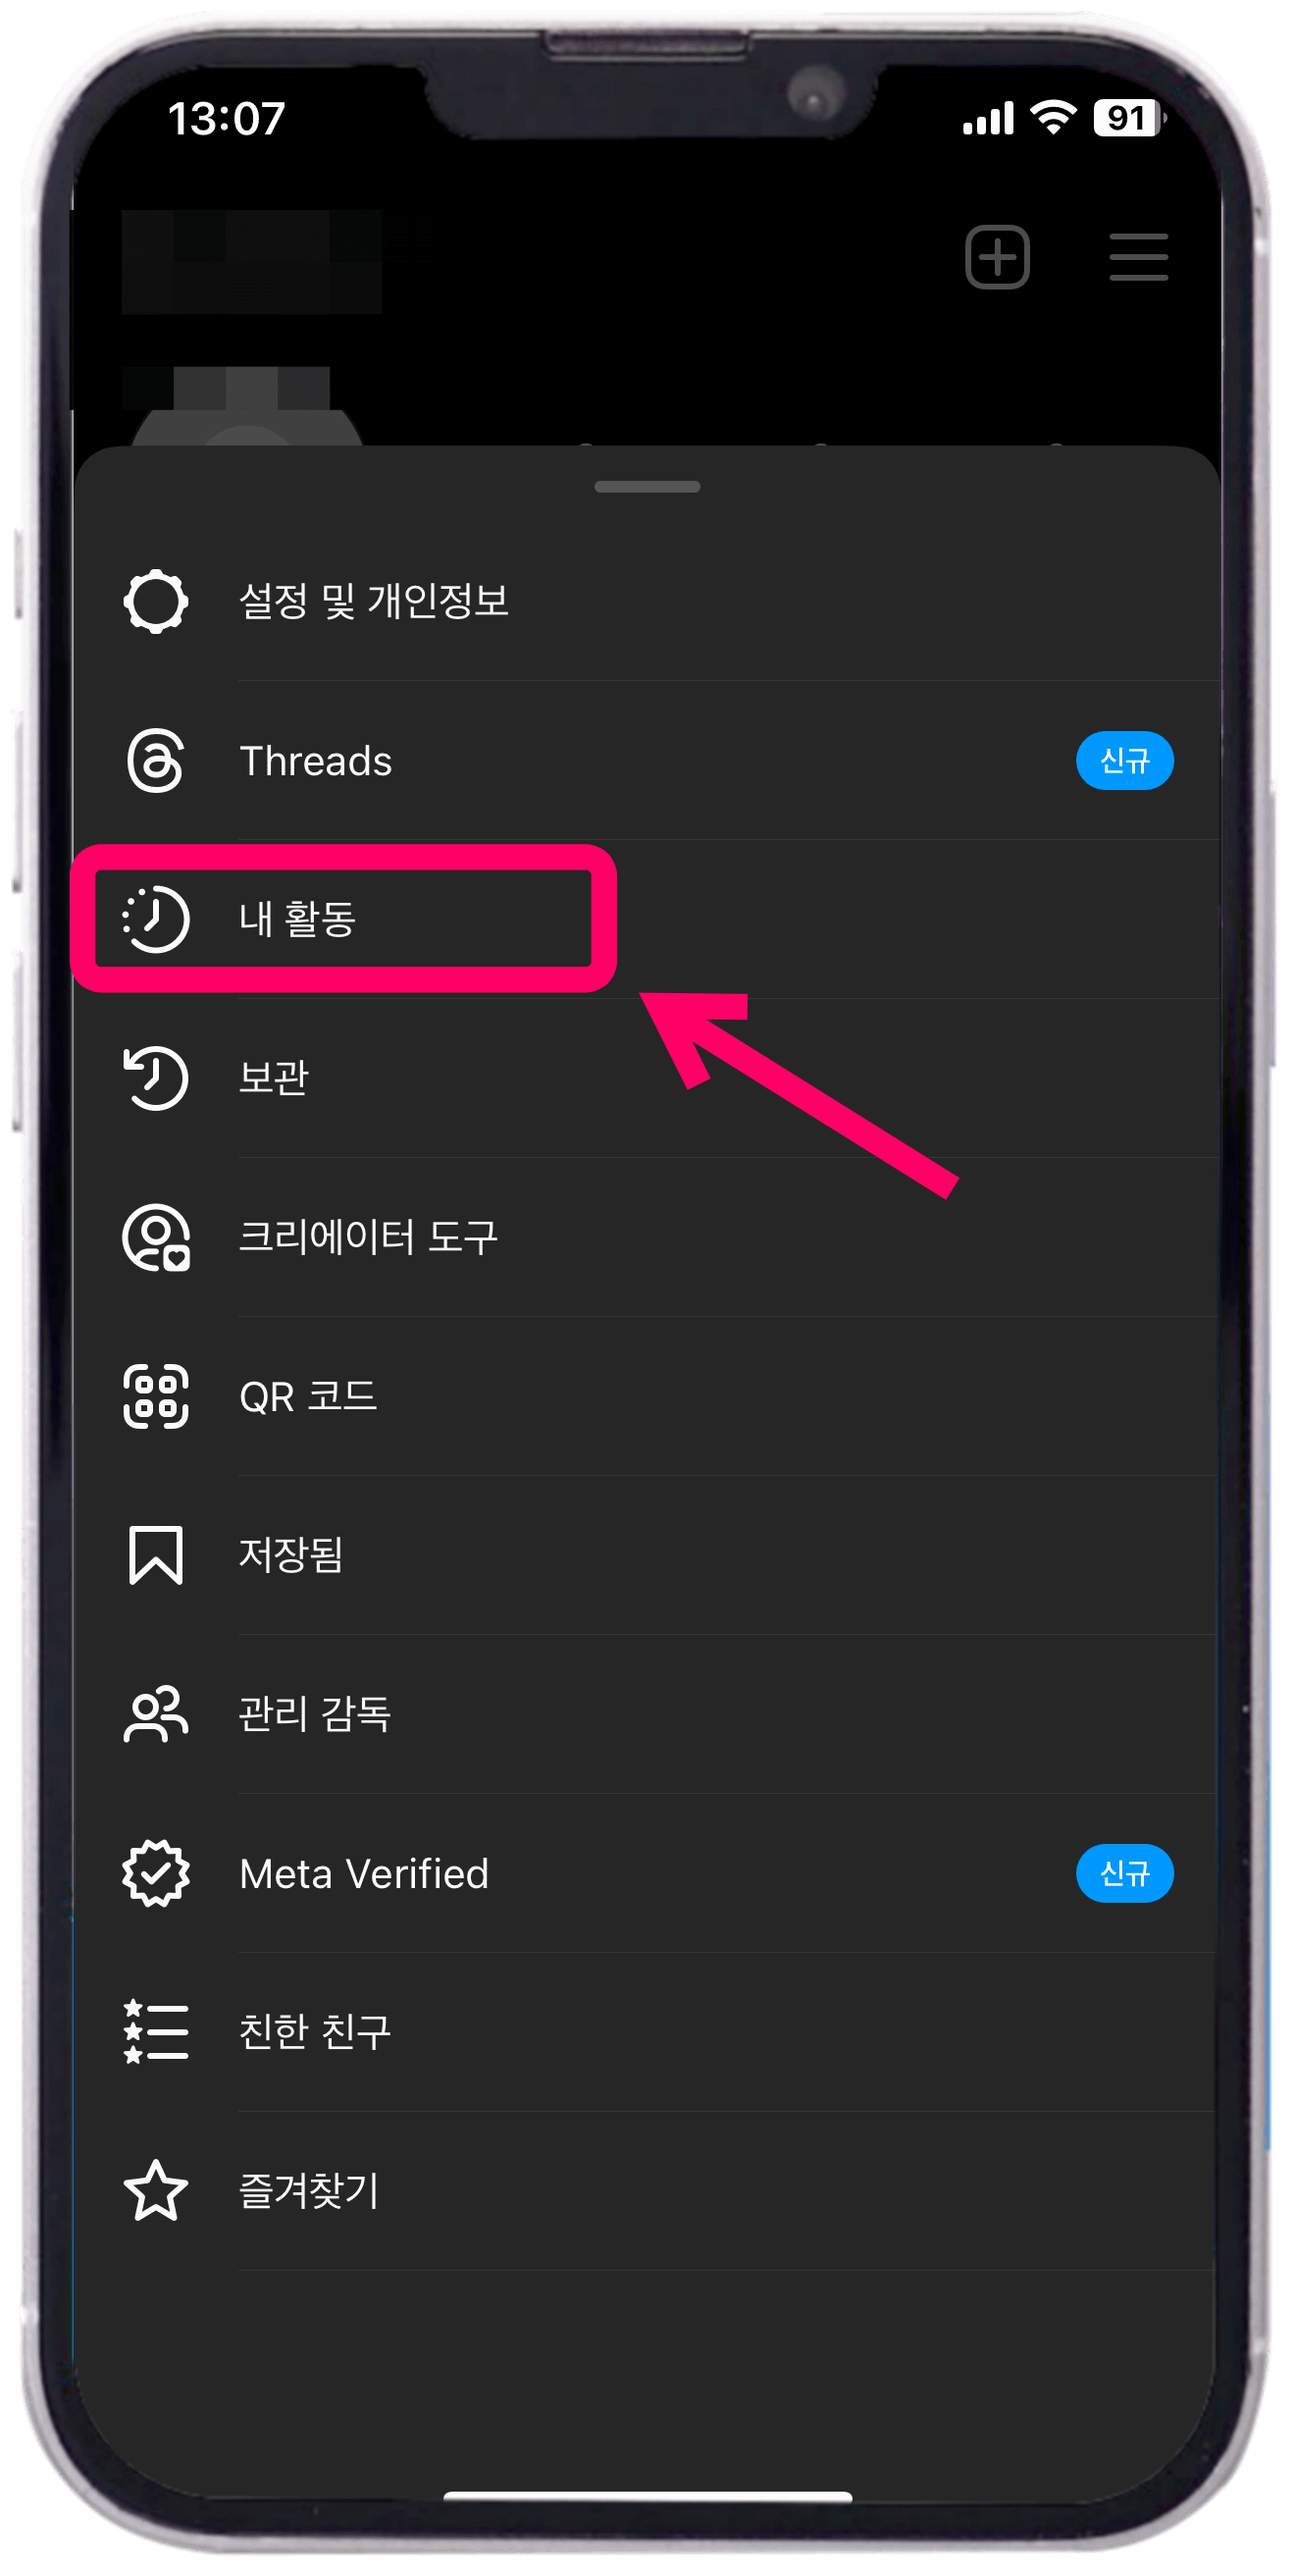Tap the 내 활동 clock icon
The image size is (1295, 2576).
155,919
